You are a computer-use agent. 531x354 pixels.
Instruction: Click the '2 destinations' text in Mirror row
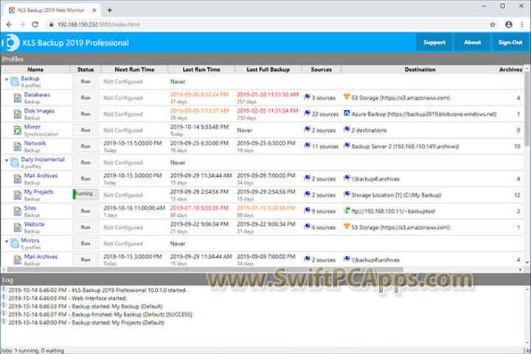pyautogui.click(x=369, y=130)
